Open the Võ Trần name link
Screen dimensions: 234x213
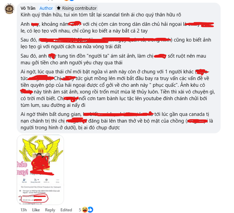point(28,8)
